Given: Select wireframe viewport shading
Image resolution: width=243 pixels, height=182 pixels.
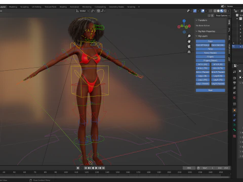Looking at the screenshot, I should 215,11.
